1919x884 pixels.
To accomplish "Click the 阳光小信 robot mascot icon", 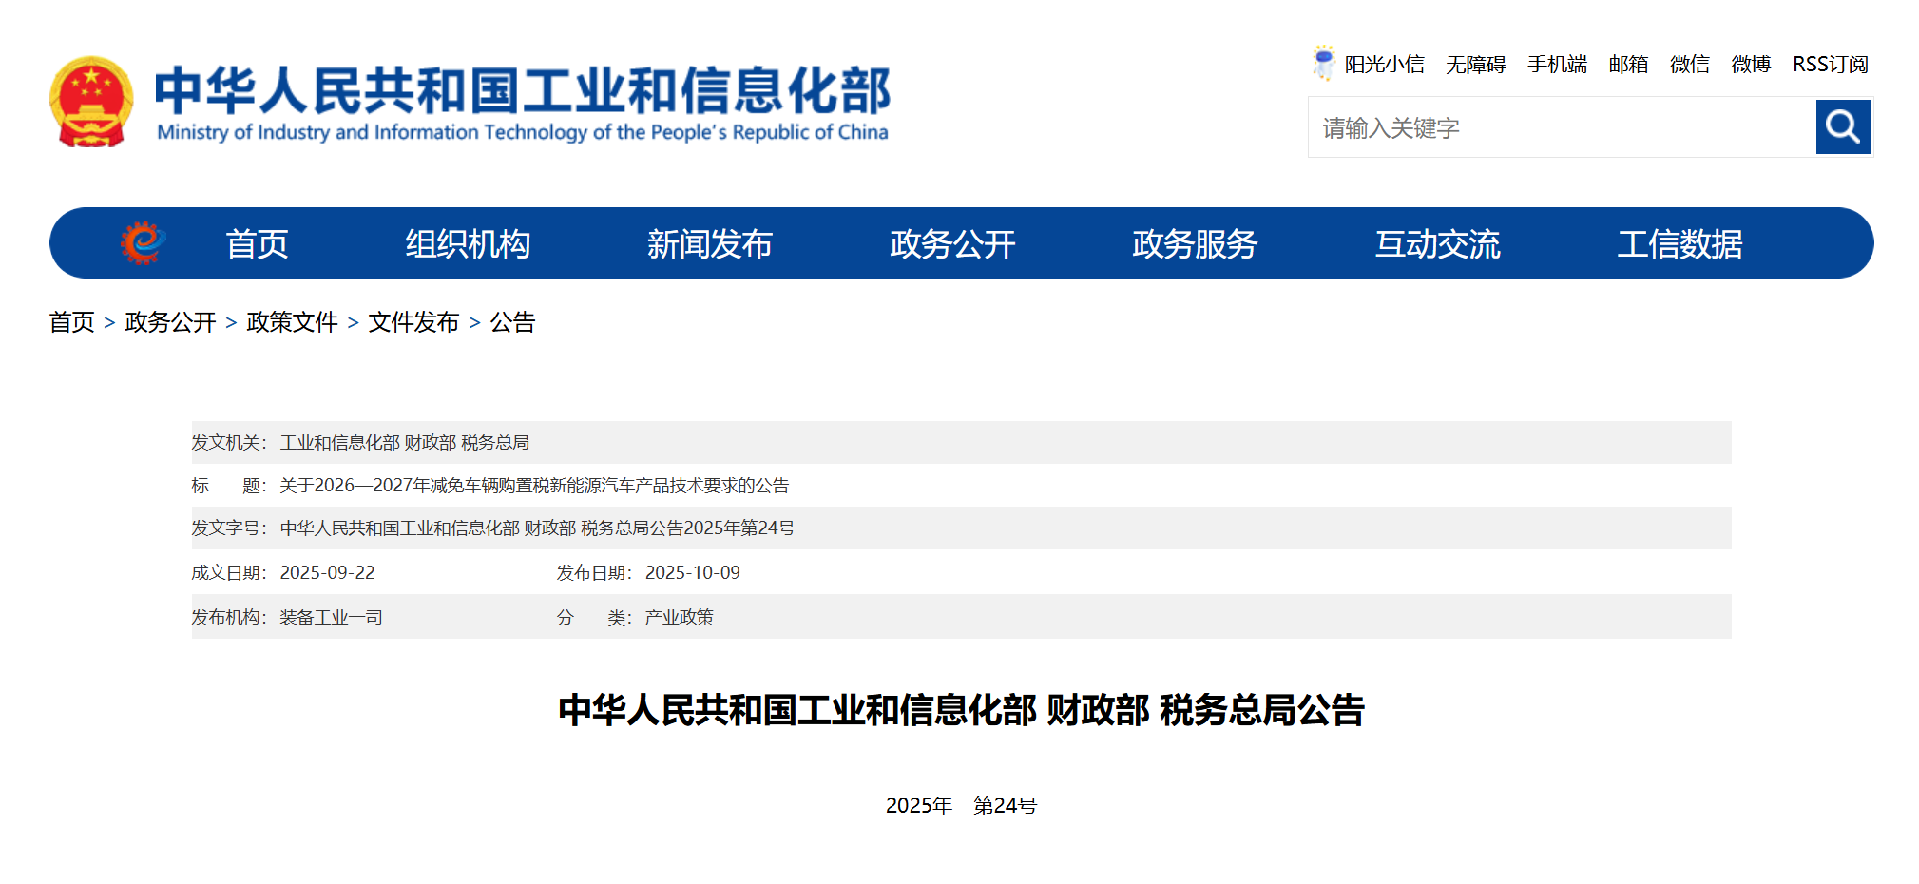I will pyautogui.click(x=1323, y=63).
